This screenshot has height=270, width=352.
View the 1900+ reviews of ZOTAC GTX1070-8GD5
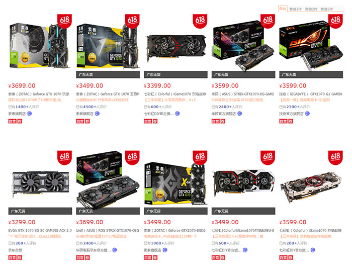tap(159, 243)
